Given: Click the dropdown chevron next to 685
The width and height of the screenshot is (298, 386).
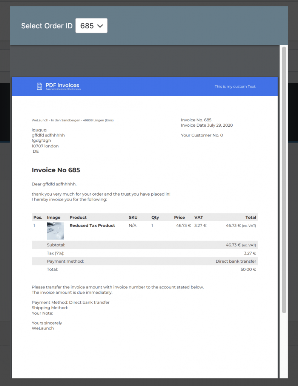Looking at the screenshot, I should pyautogui.click(x=100, y=26).
